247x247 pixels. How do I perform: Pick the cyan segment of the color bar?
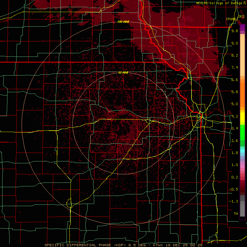(x=242, y=151)
